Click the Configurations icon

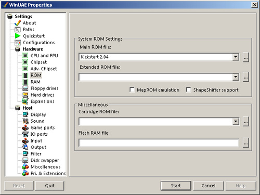(18, 43)
